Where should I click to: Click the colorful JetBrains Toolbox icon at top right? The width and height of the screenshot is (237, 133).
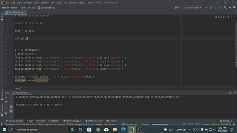click(x=234, y=7)
